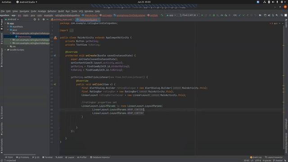Open the SDK Manager icon
288x162 pixels.
pos(277,15)
